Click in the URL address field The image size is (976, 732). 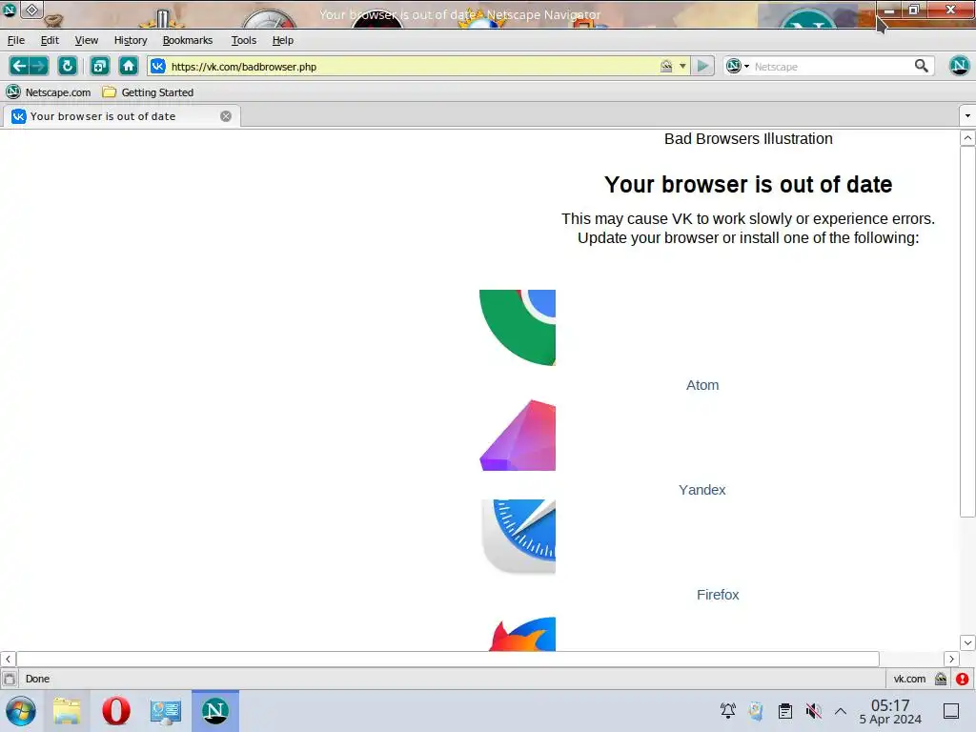pos(411,67)
